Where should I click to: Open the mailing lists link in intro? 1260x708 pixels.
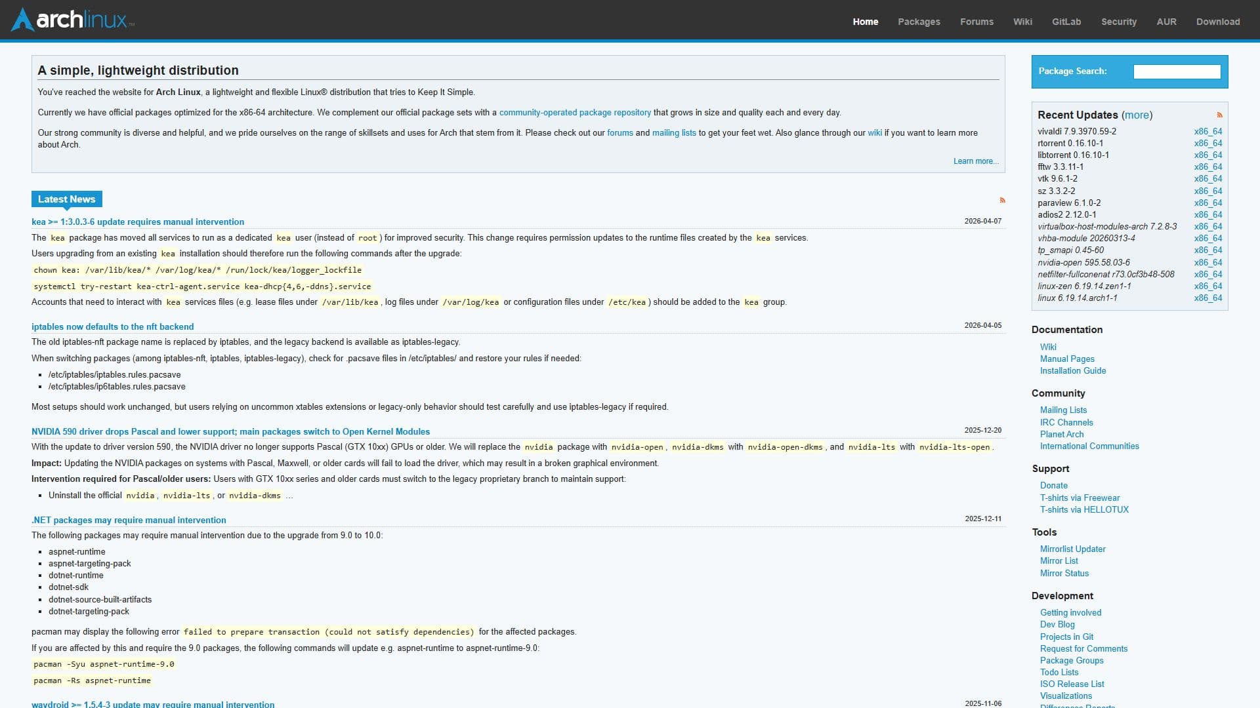[x=674, y=133]
